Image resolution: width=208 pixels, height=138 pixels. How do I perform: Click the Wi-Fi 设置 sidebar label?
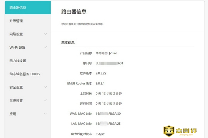point(17,48)
